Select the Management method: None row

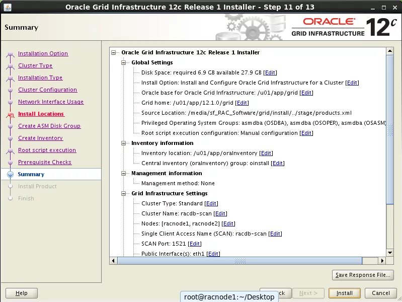click(x=178, y=183)
